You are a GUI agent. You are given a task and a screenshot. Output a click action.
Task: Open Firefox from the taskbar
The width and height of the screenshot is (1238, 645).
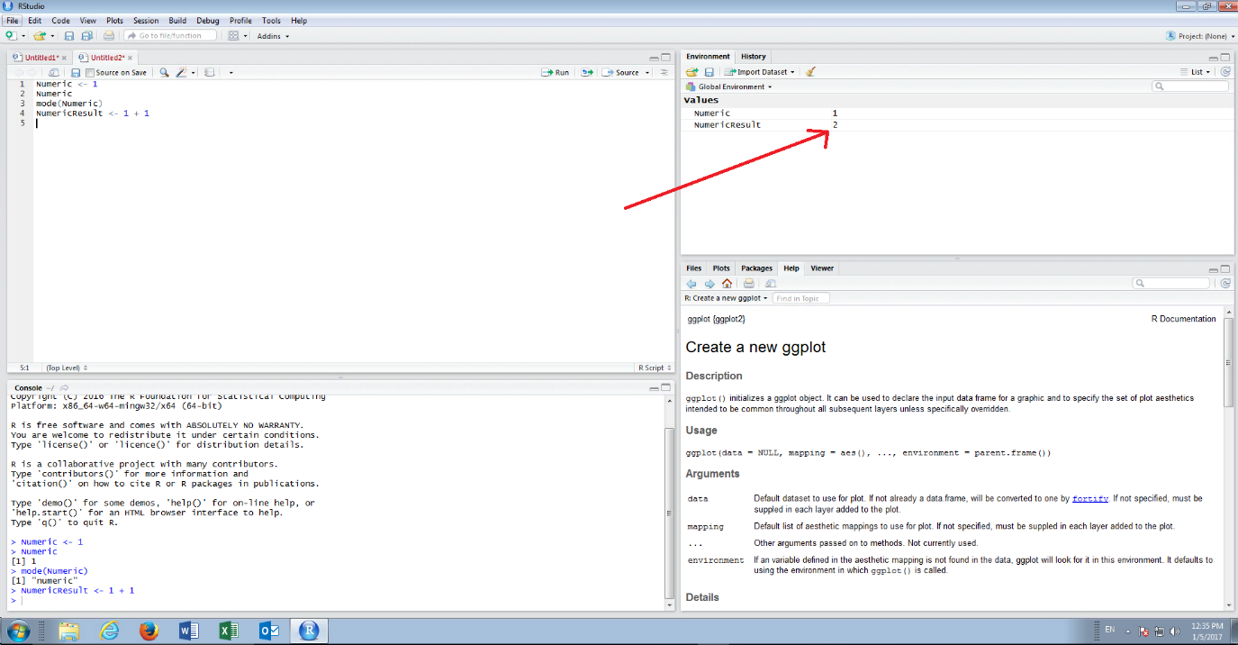pyautogui.click(x=149, y=631)
